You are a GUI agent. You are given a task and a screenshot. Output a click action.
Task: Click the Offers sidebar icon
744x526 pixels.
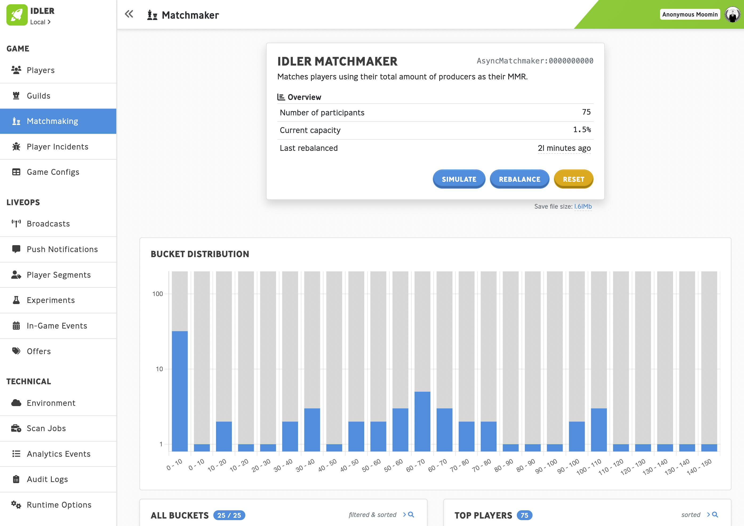16,351
